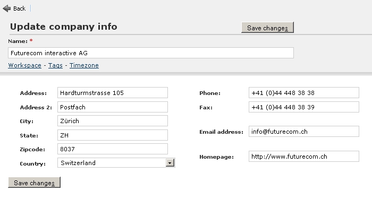
Task: Click the Phone: label
Action: [x=210, y=93]
